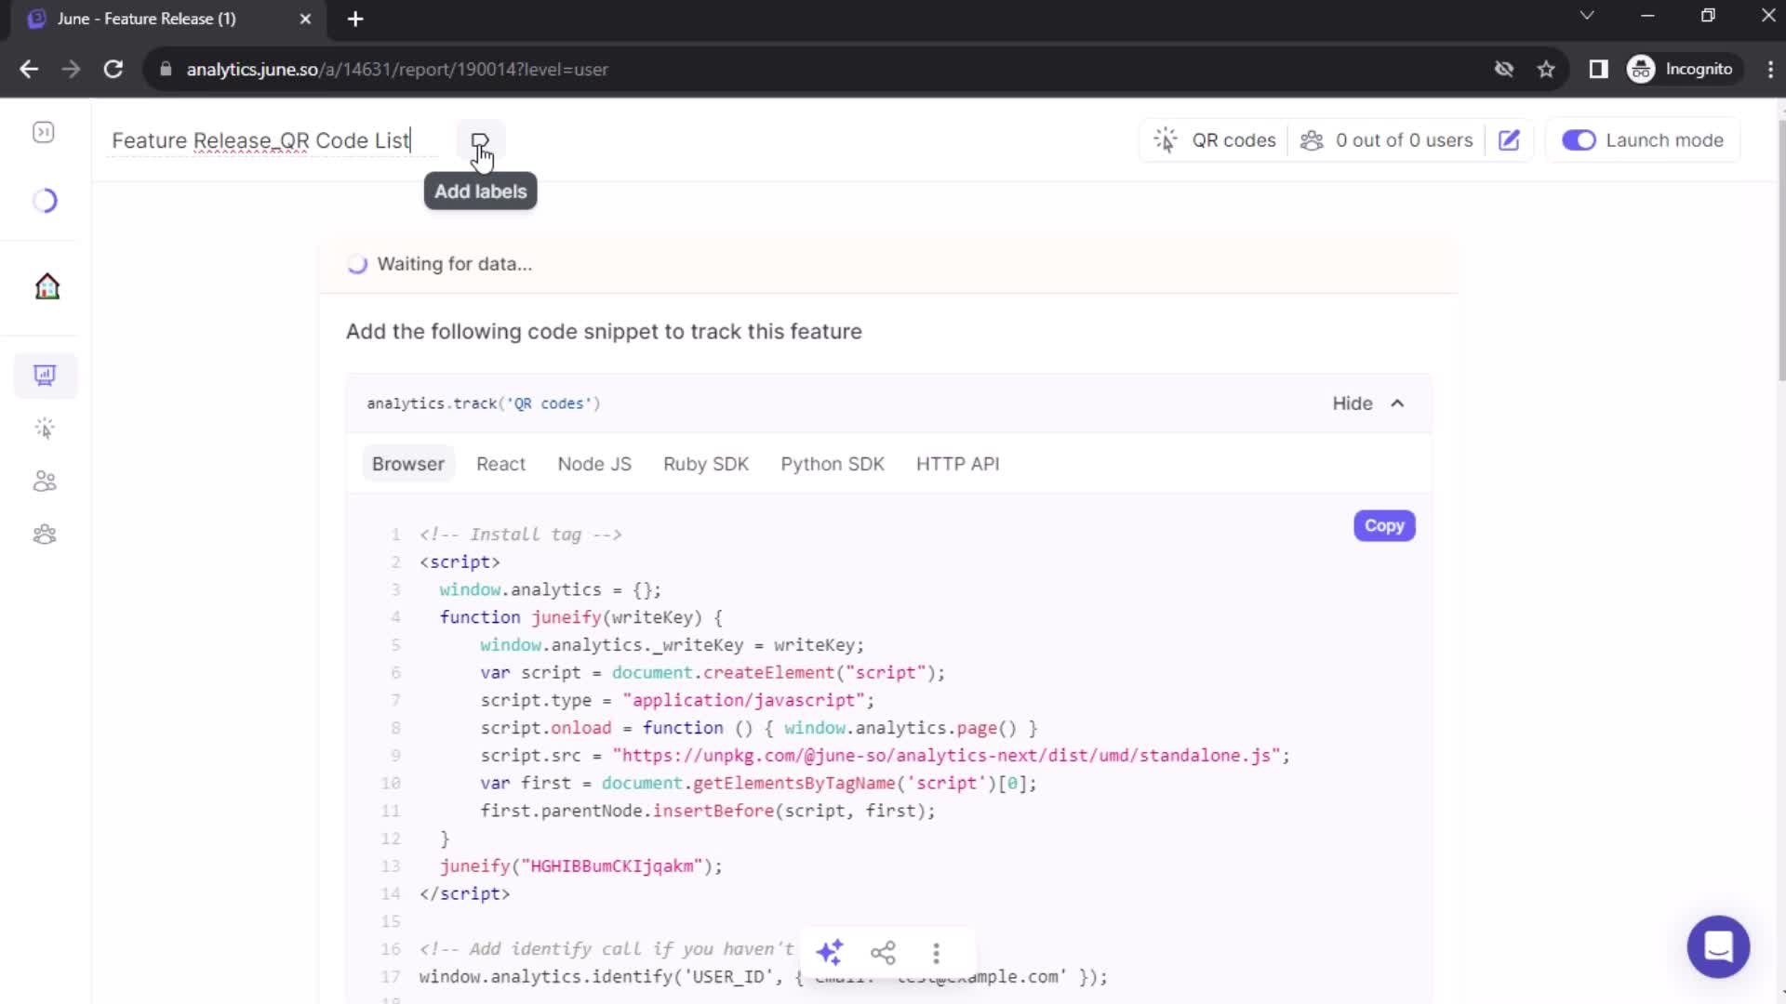The width and height of the screenshot is (1786, 1004).
Task: Click the group/team icon in sidebar
Action: click(46, 535)
